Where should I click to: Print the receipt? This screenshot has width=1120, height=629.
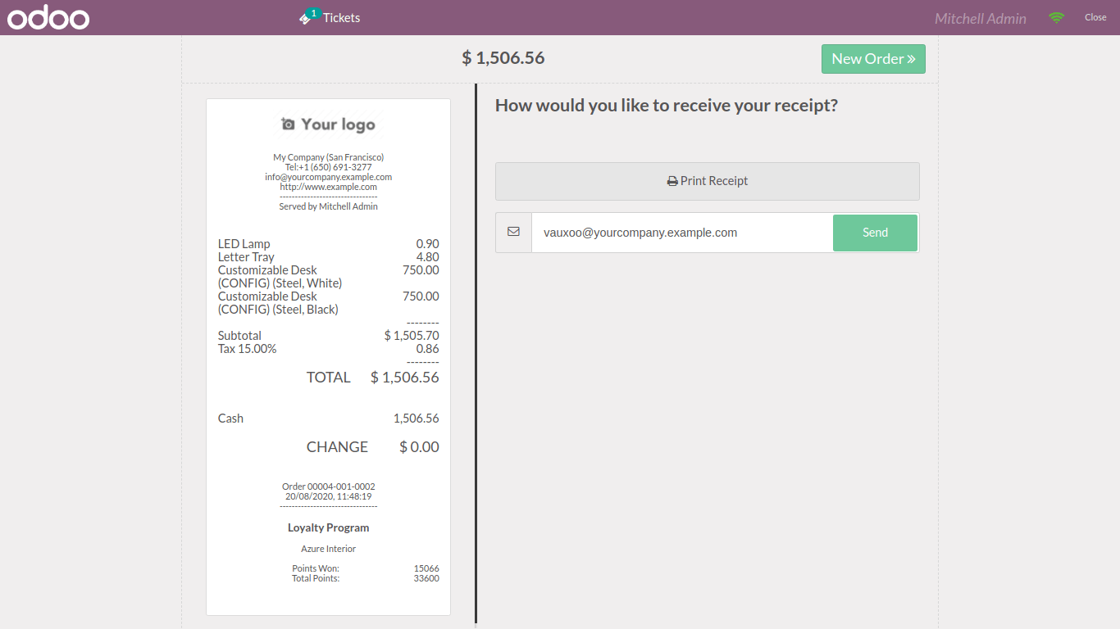coord(708,181)
